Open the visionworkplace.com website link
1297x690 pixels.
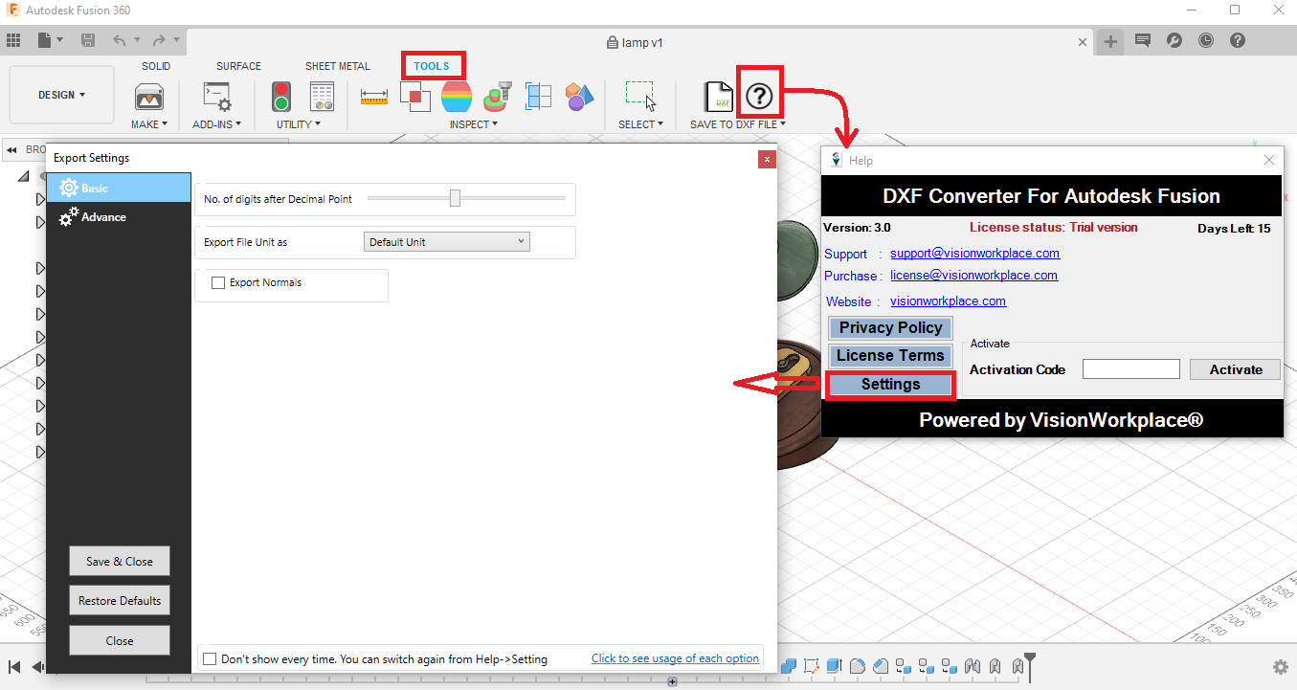948,300
